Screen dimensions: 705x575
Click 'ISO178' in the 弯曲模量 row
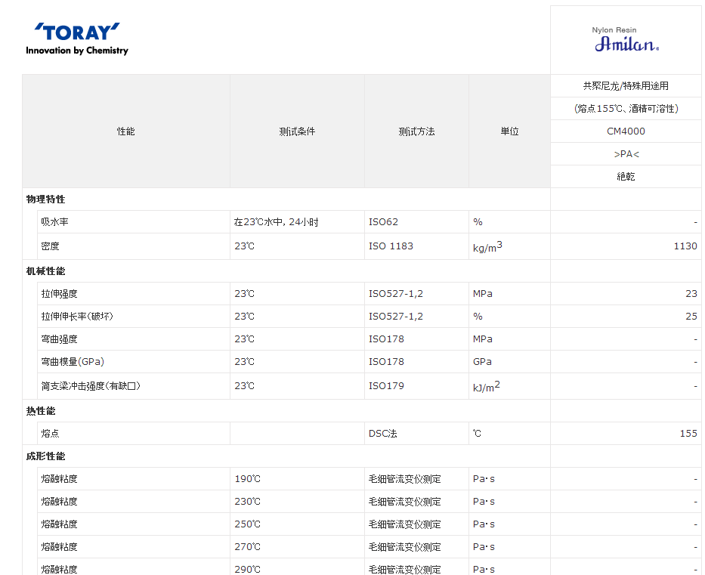(x=386, y=361)
